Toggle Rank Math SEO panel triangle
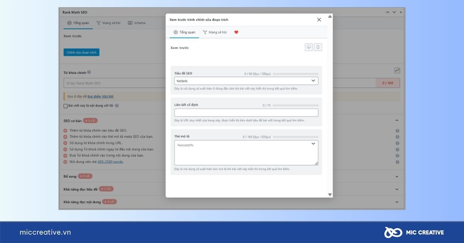This screenshot has height=243, width=464. tap(401, 12)
